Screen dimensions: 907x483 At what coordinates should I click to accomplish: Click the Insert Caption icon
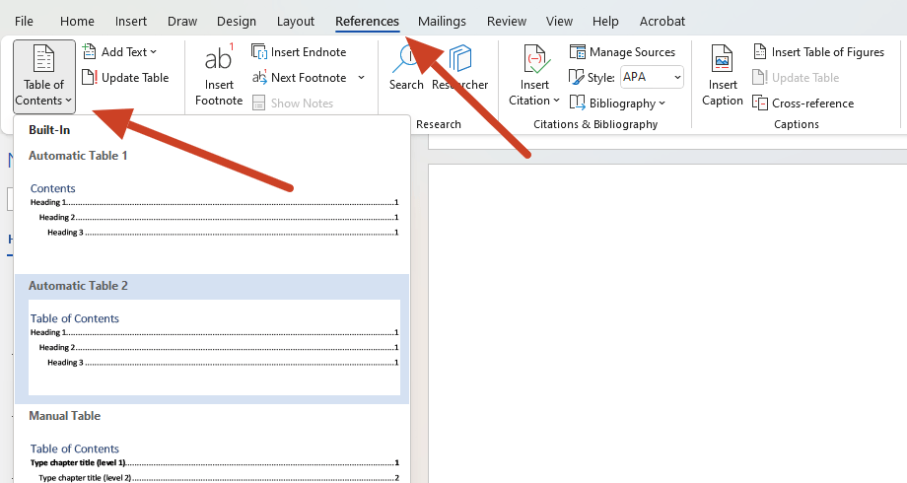[x=722, y=76]
